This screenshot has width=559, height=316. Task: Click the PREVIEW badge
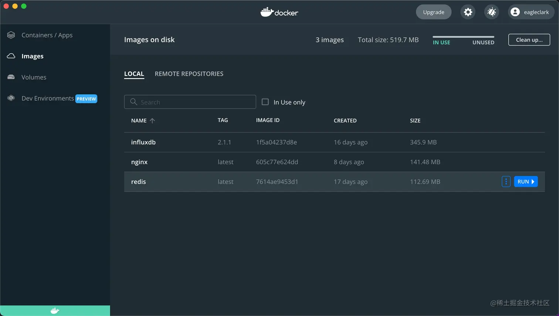pos(86,99)
